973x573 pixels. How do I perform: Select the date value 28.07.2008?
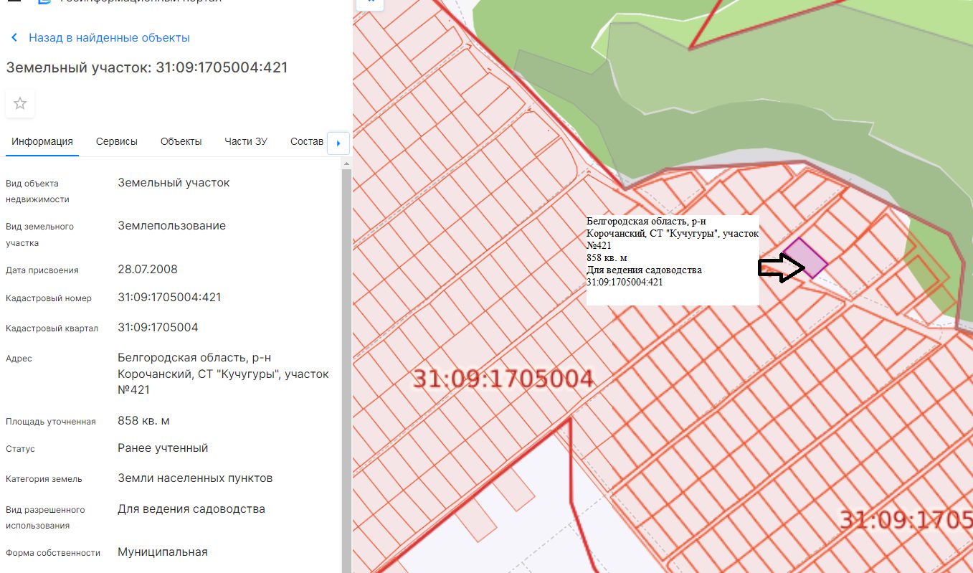148,270
